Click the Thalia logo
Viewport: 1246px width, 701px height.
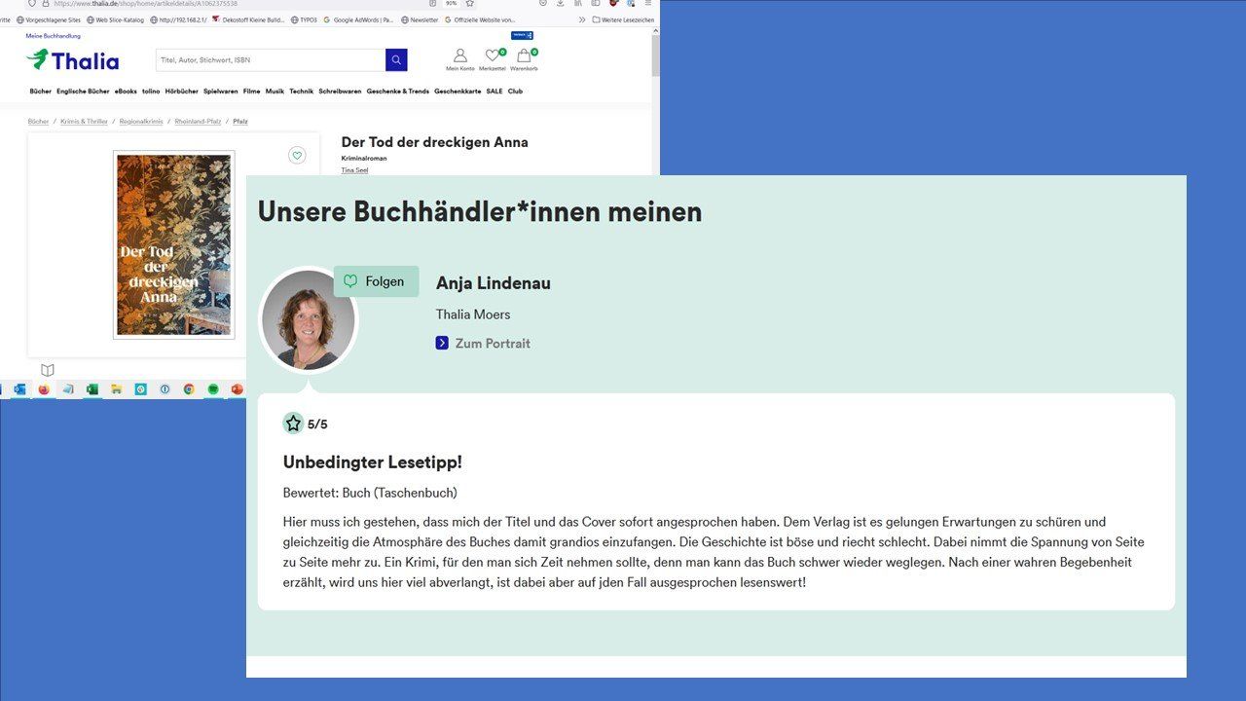tap(73, 60)
